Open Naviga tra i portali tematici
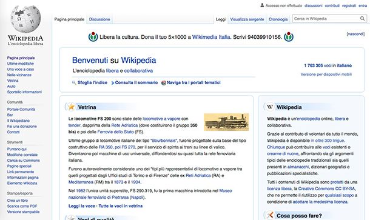Viewport: 370px width, 220px height. click(193, 82)
